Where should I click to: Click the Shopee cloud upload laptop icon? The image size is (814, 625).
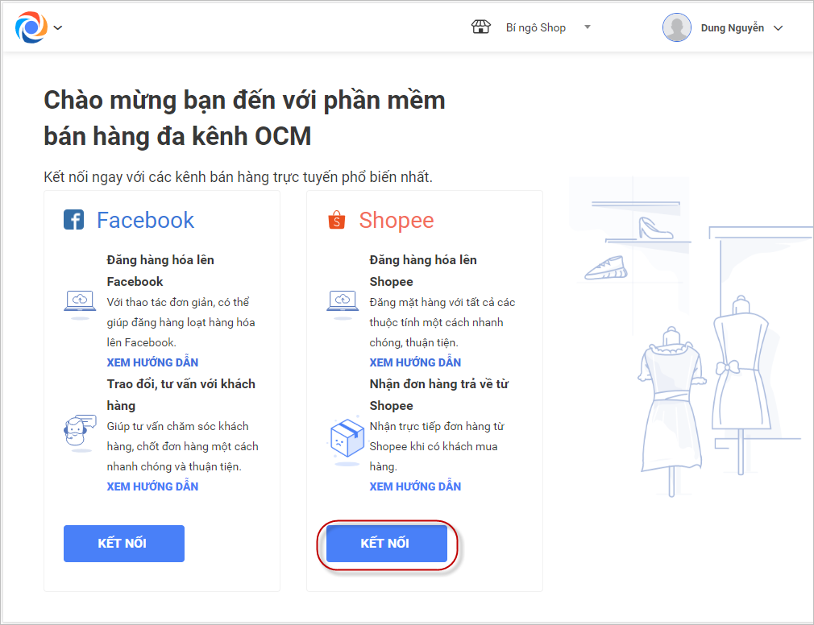[x=342, y=302]
